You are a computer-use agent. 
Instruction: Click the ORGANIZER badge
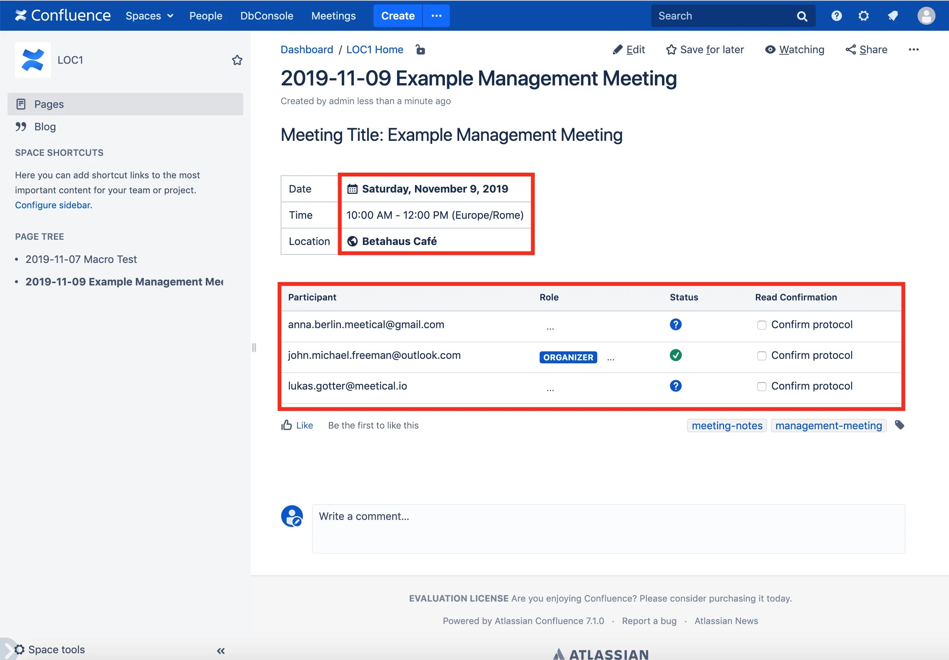568,357
